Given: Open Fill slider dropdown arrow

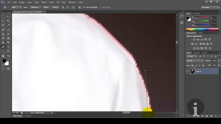Looking at the screenshot, I should tap(219, 65).
